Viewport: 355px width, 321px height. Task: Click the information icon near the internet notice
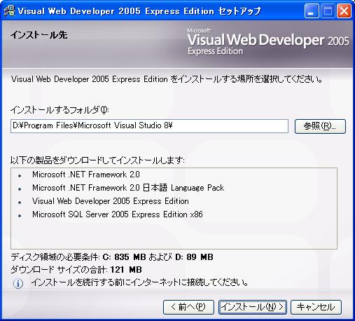[x=18, y=283]
